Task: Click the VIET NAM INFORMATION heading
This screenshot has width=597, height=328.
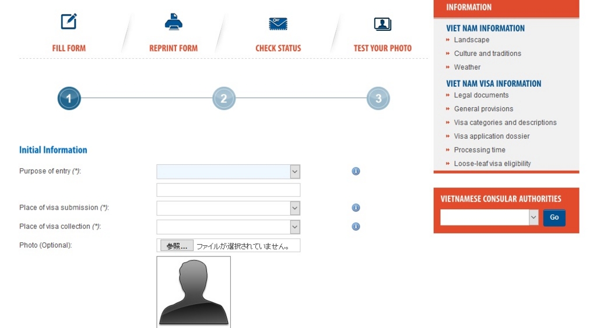Action: point(485,28)
